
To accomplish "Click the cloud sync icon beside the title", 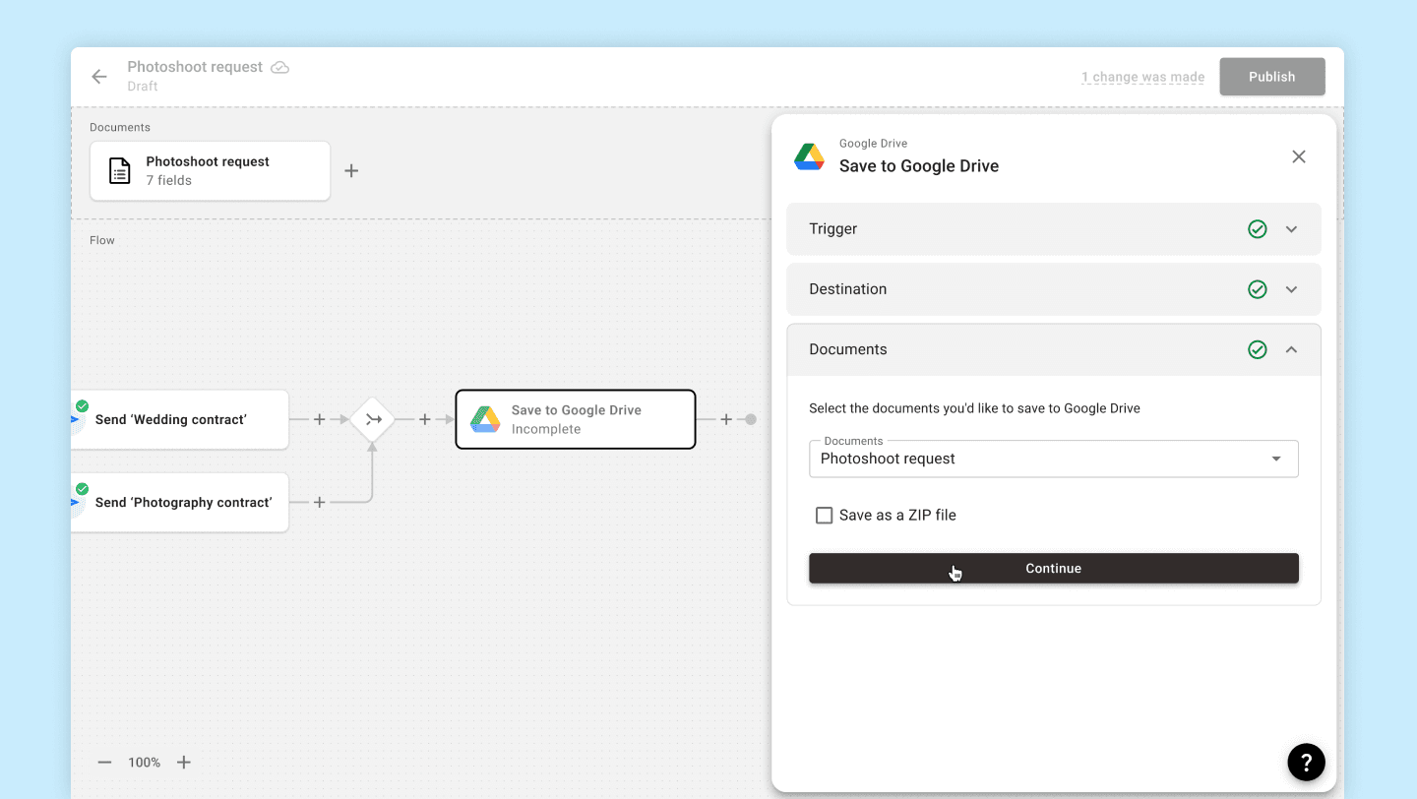I will coord(280,67).
